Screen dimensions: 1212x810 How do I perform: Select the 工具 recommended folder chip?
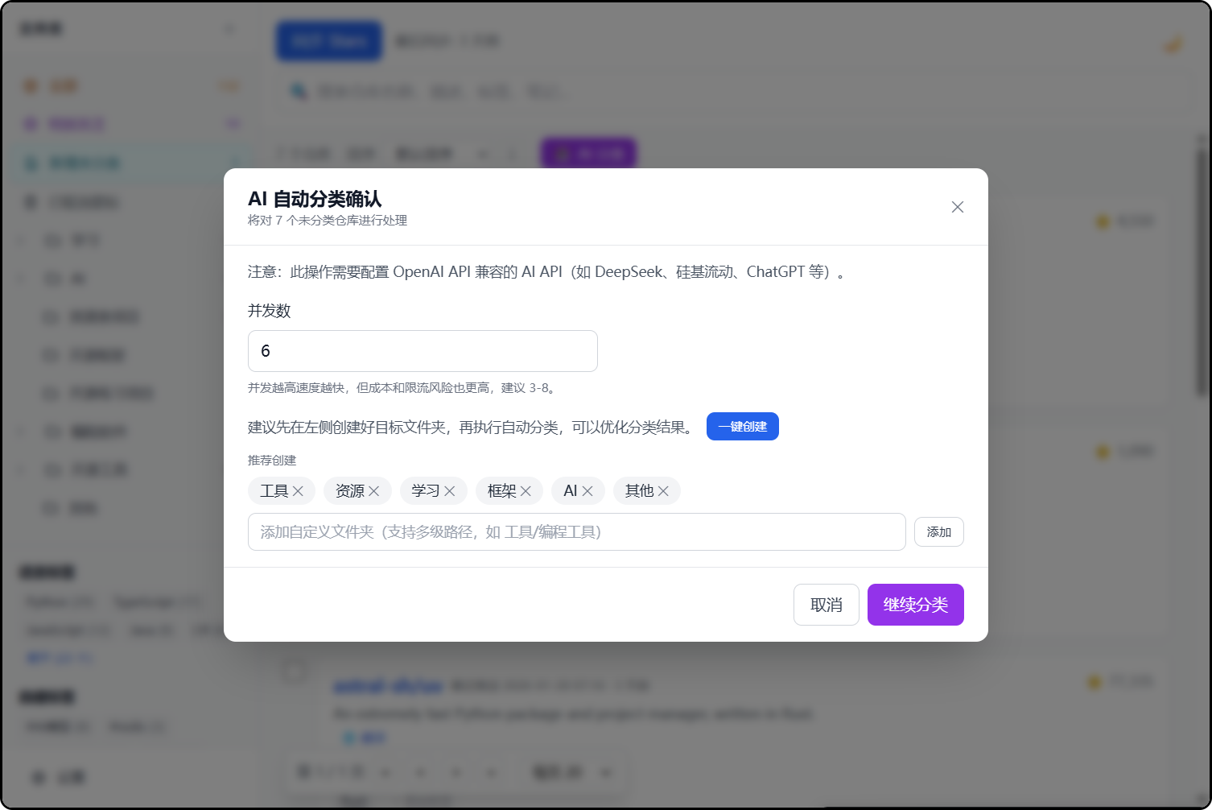click(x=274, y=490)
